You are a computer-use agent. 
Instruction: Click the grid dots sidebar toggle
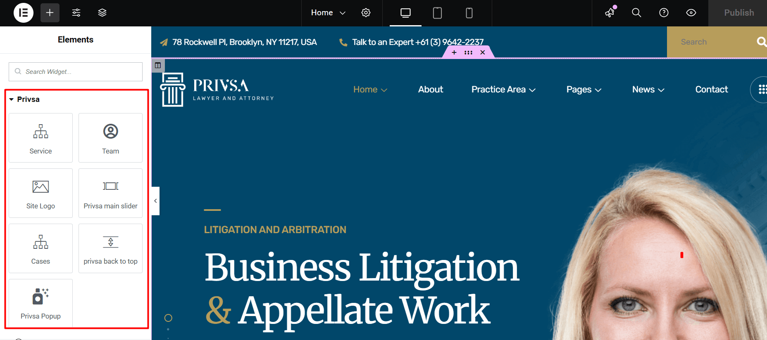click(x=762, y=90)
